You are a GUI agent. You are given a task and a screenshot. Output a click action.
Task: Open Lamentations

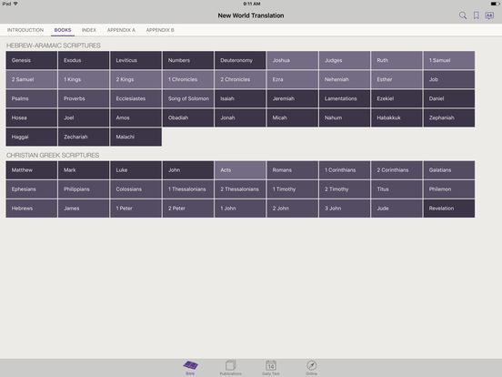(345, 98)
